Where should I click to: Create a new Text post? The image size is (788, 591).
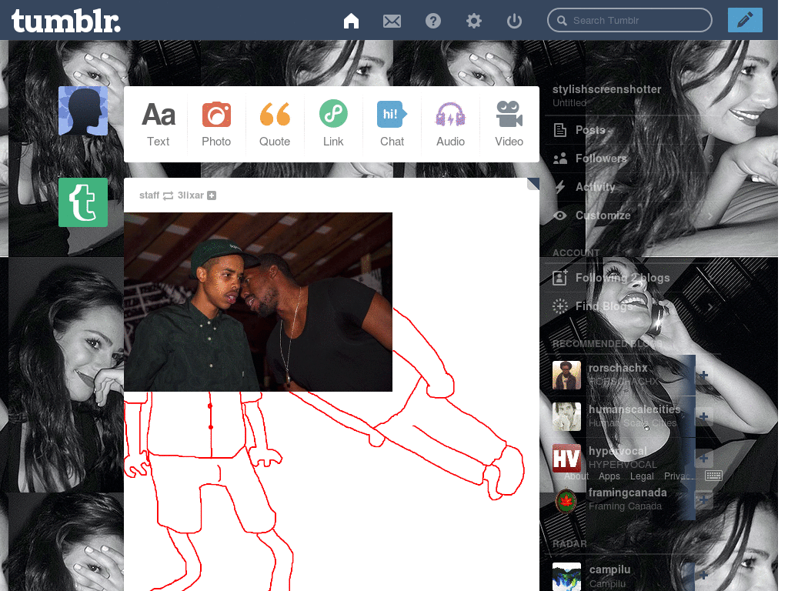point(159,124)
